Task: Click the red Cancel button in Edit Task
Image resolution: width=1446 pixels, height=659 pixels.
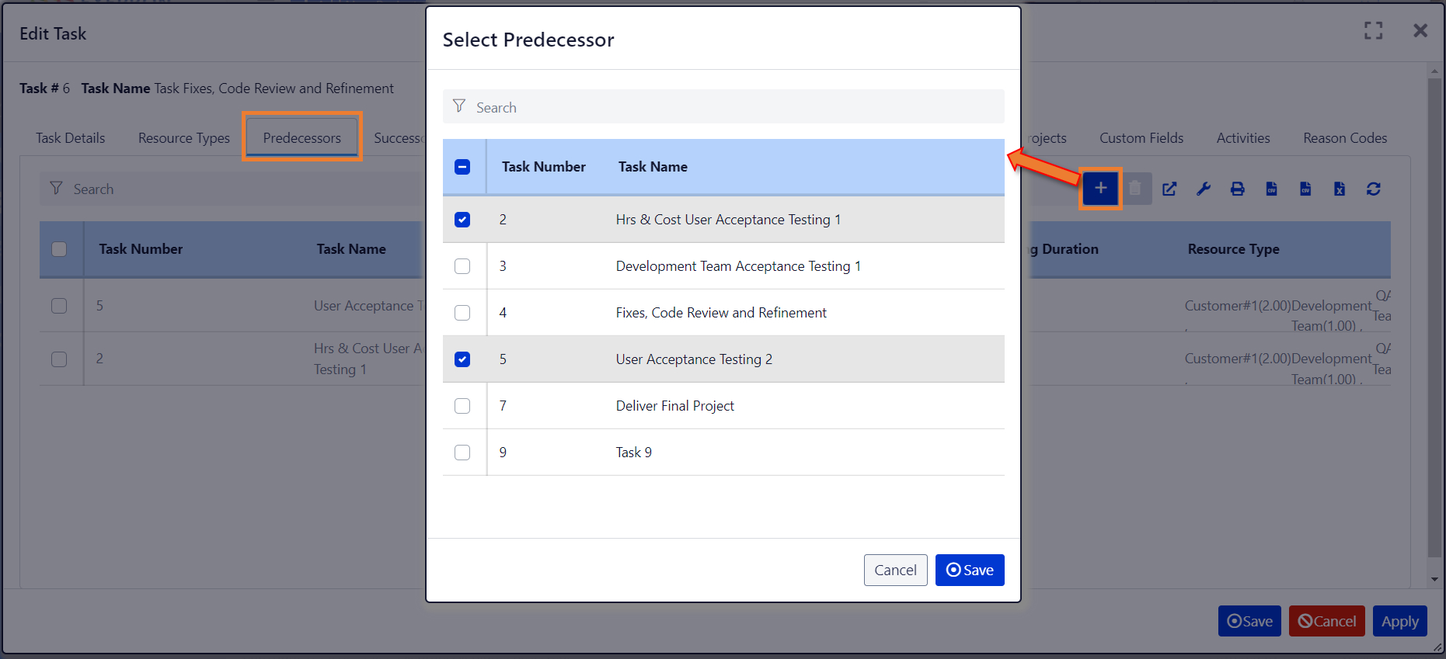Action: pos(1327,621)
